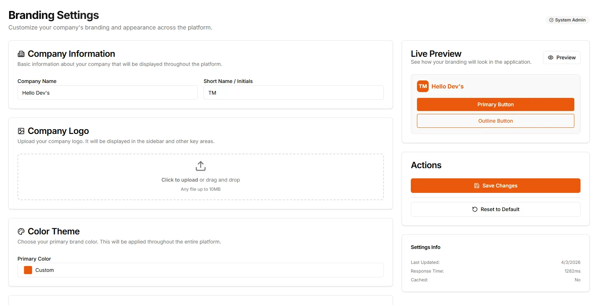Reset branding to default

496,209
